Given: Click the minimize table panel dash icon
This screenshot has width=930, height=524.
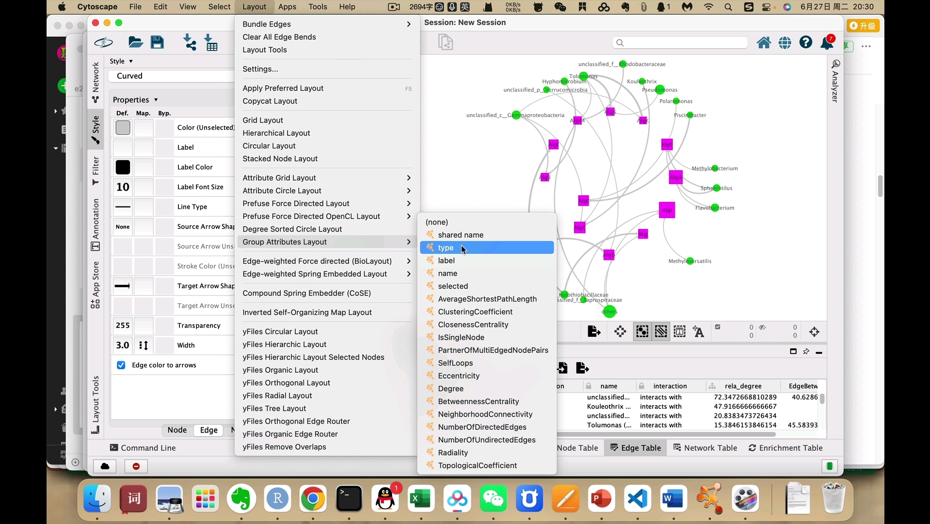Looking at the screenshot, I should (819, 352).
